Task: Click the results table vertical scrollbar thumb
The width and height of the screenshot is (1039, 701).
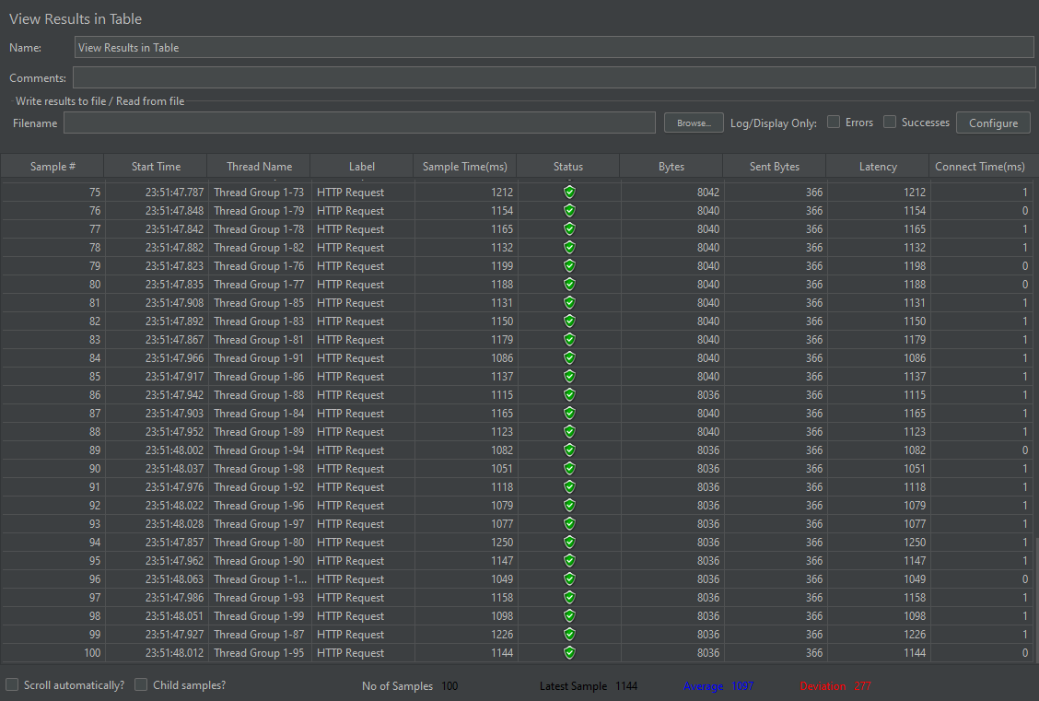Action: click(x=1035, y=600)
